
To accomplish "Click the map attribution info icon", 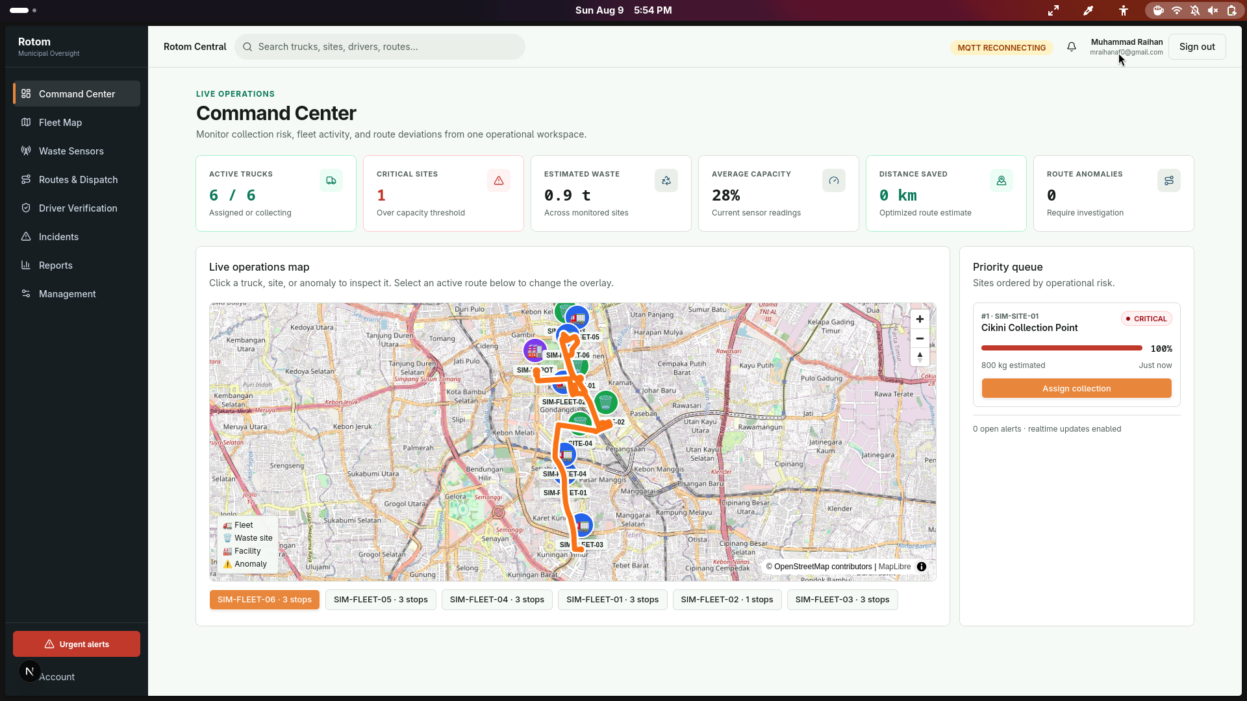I will [922, 567].
